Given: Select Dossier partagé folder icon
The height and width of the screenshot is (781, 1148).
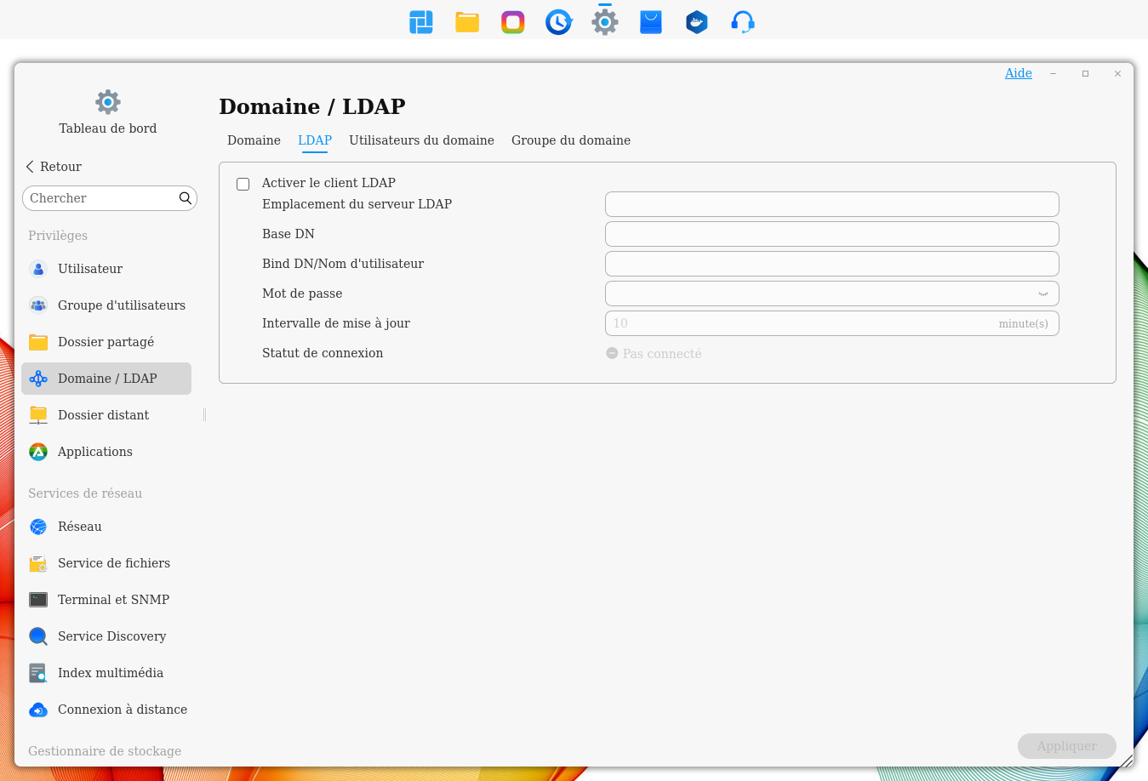Looking at the screenshot, I should pos(38,342).
